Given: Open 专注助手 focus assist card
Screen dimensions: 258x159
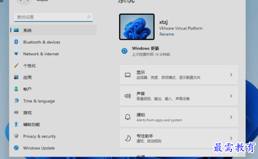Looking at the screenshot, I should 179,138.
